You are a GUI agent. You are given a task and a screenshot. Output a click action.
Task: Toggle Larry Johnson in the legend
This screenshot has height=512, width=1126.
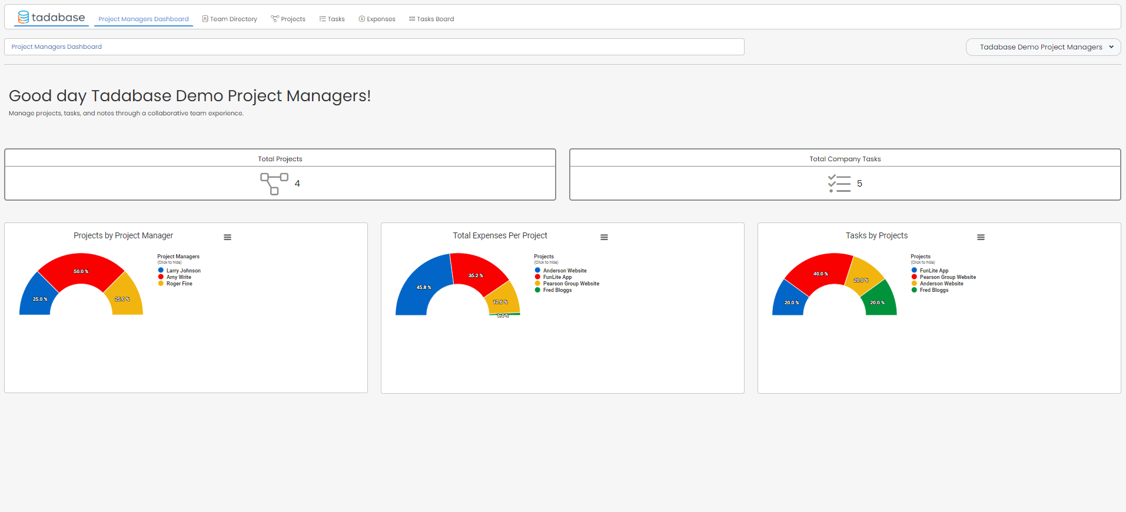[180, 271]
